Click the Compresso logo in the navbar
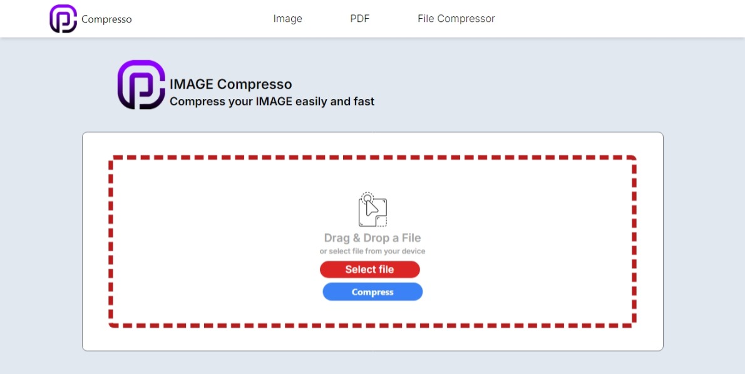 point(63,19)
